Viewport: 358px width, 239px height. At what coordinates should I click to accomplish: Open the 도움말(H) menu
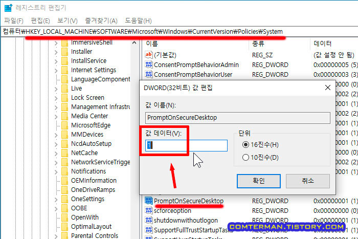point(138,21)
